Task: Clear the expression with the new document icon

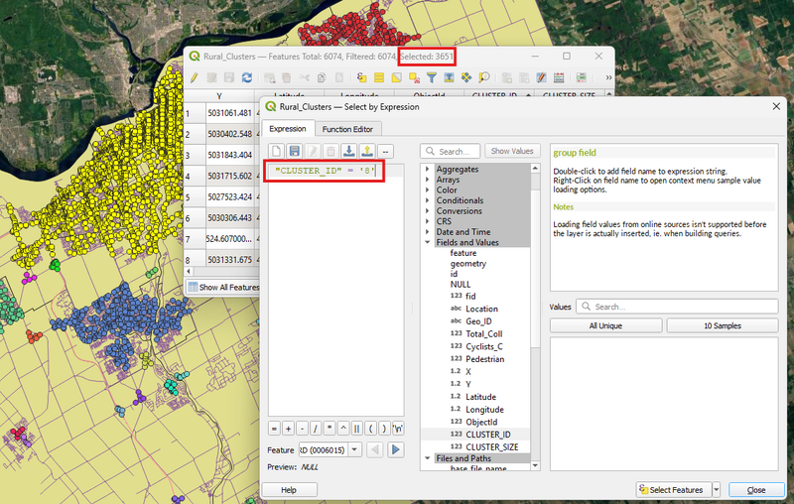Action: (277, 151)
